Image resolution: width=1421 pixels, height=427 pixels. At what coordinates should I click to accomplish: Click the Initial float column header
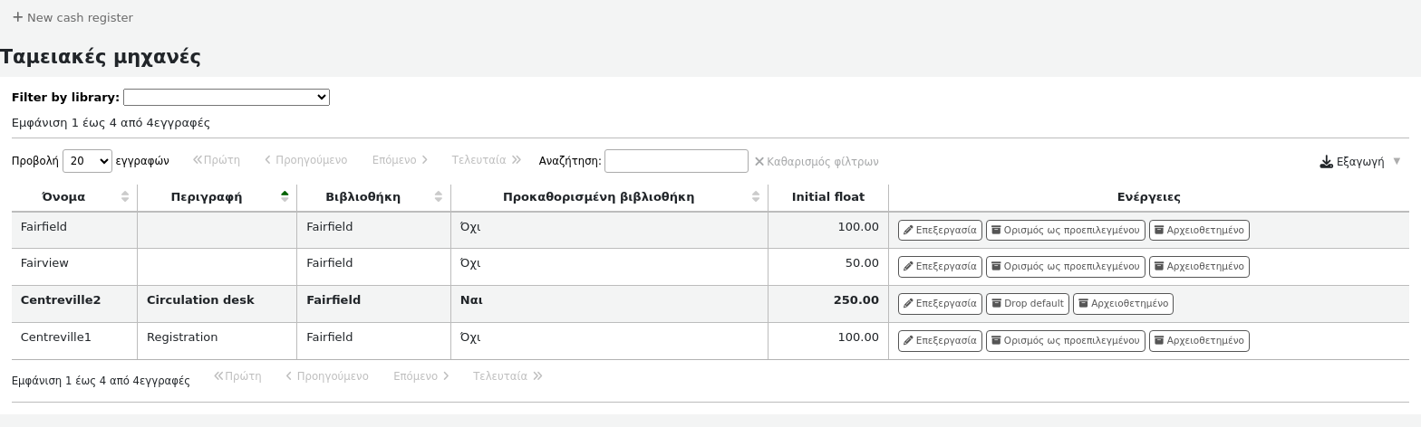coord(827,197)
